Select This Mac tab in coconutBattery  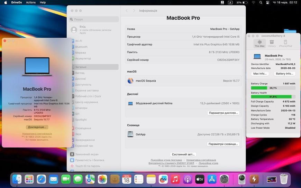[x=259, y=44]
